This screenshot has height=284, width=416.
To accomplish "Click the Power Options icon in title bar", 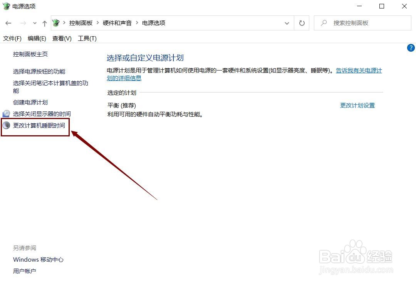I will coord(5,6).
